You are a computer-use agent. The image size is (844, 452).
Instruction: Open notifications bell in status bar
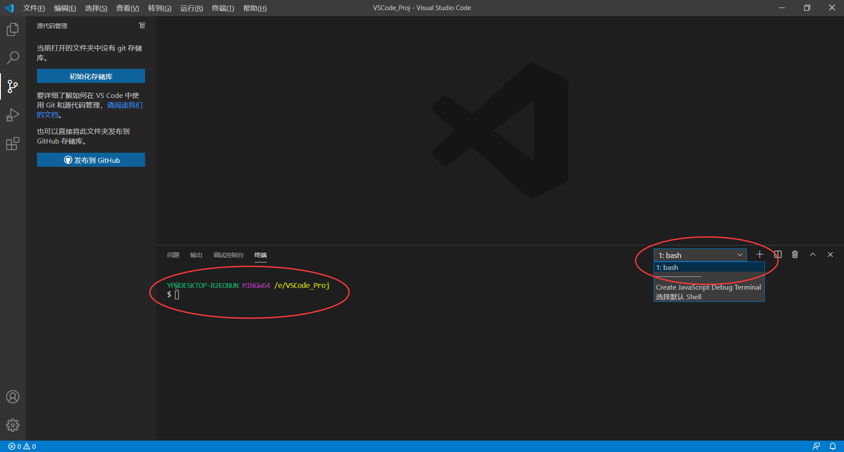pos(833,446)
